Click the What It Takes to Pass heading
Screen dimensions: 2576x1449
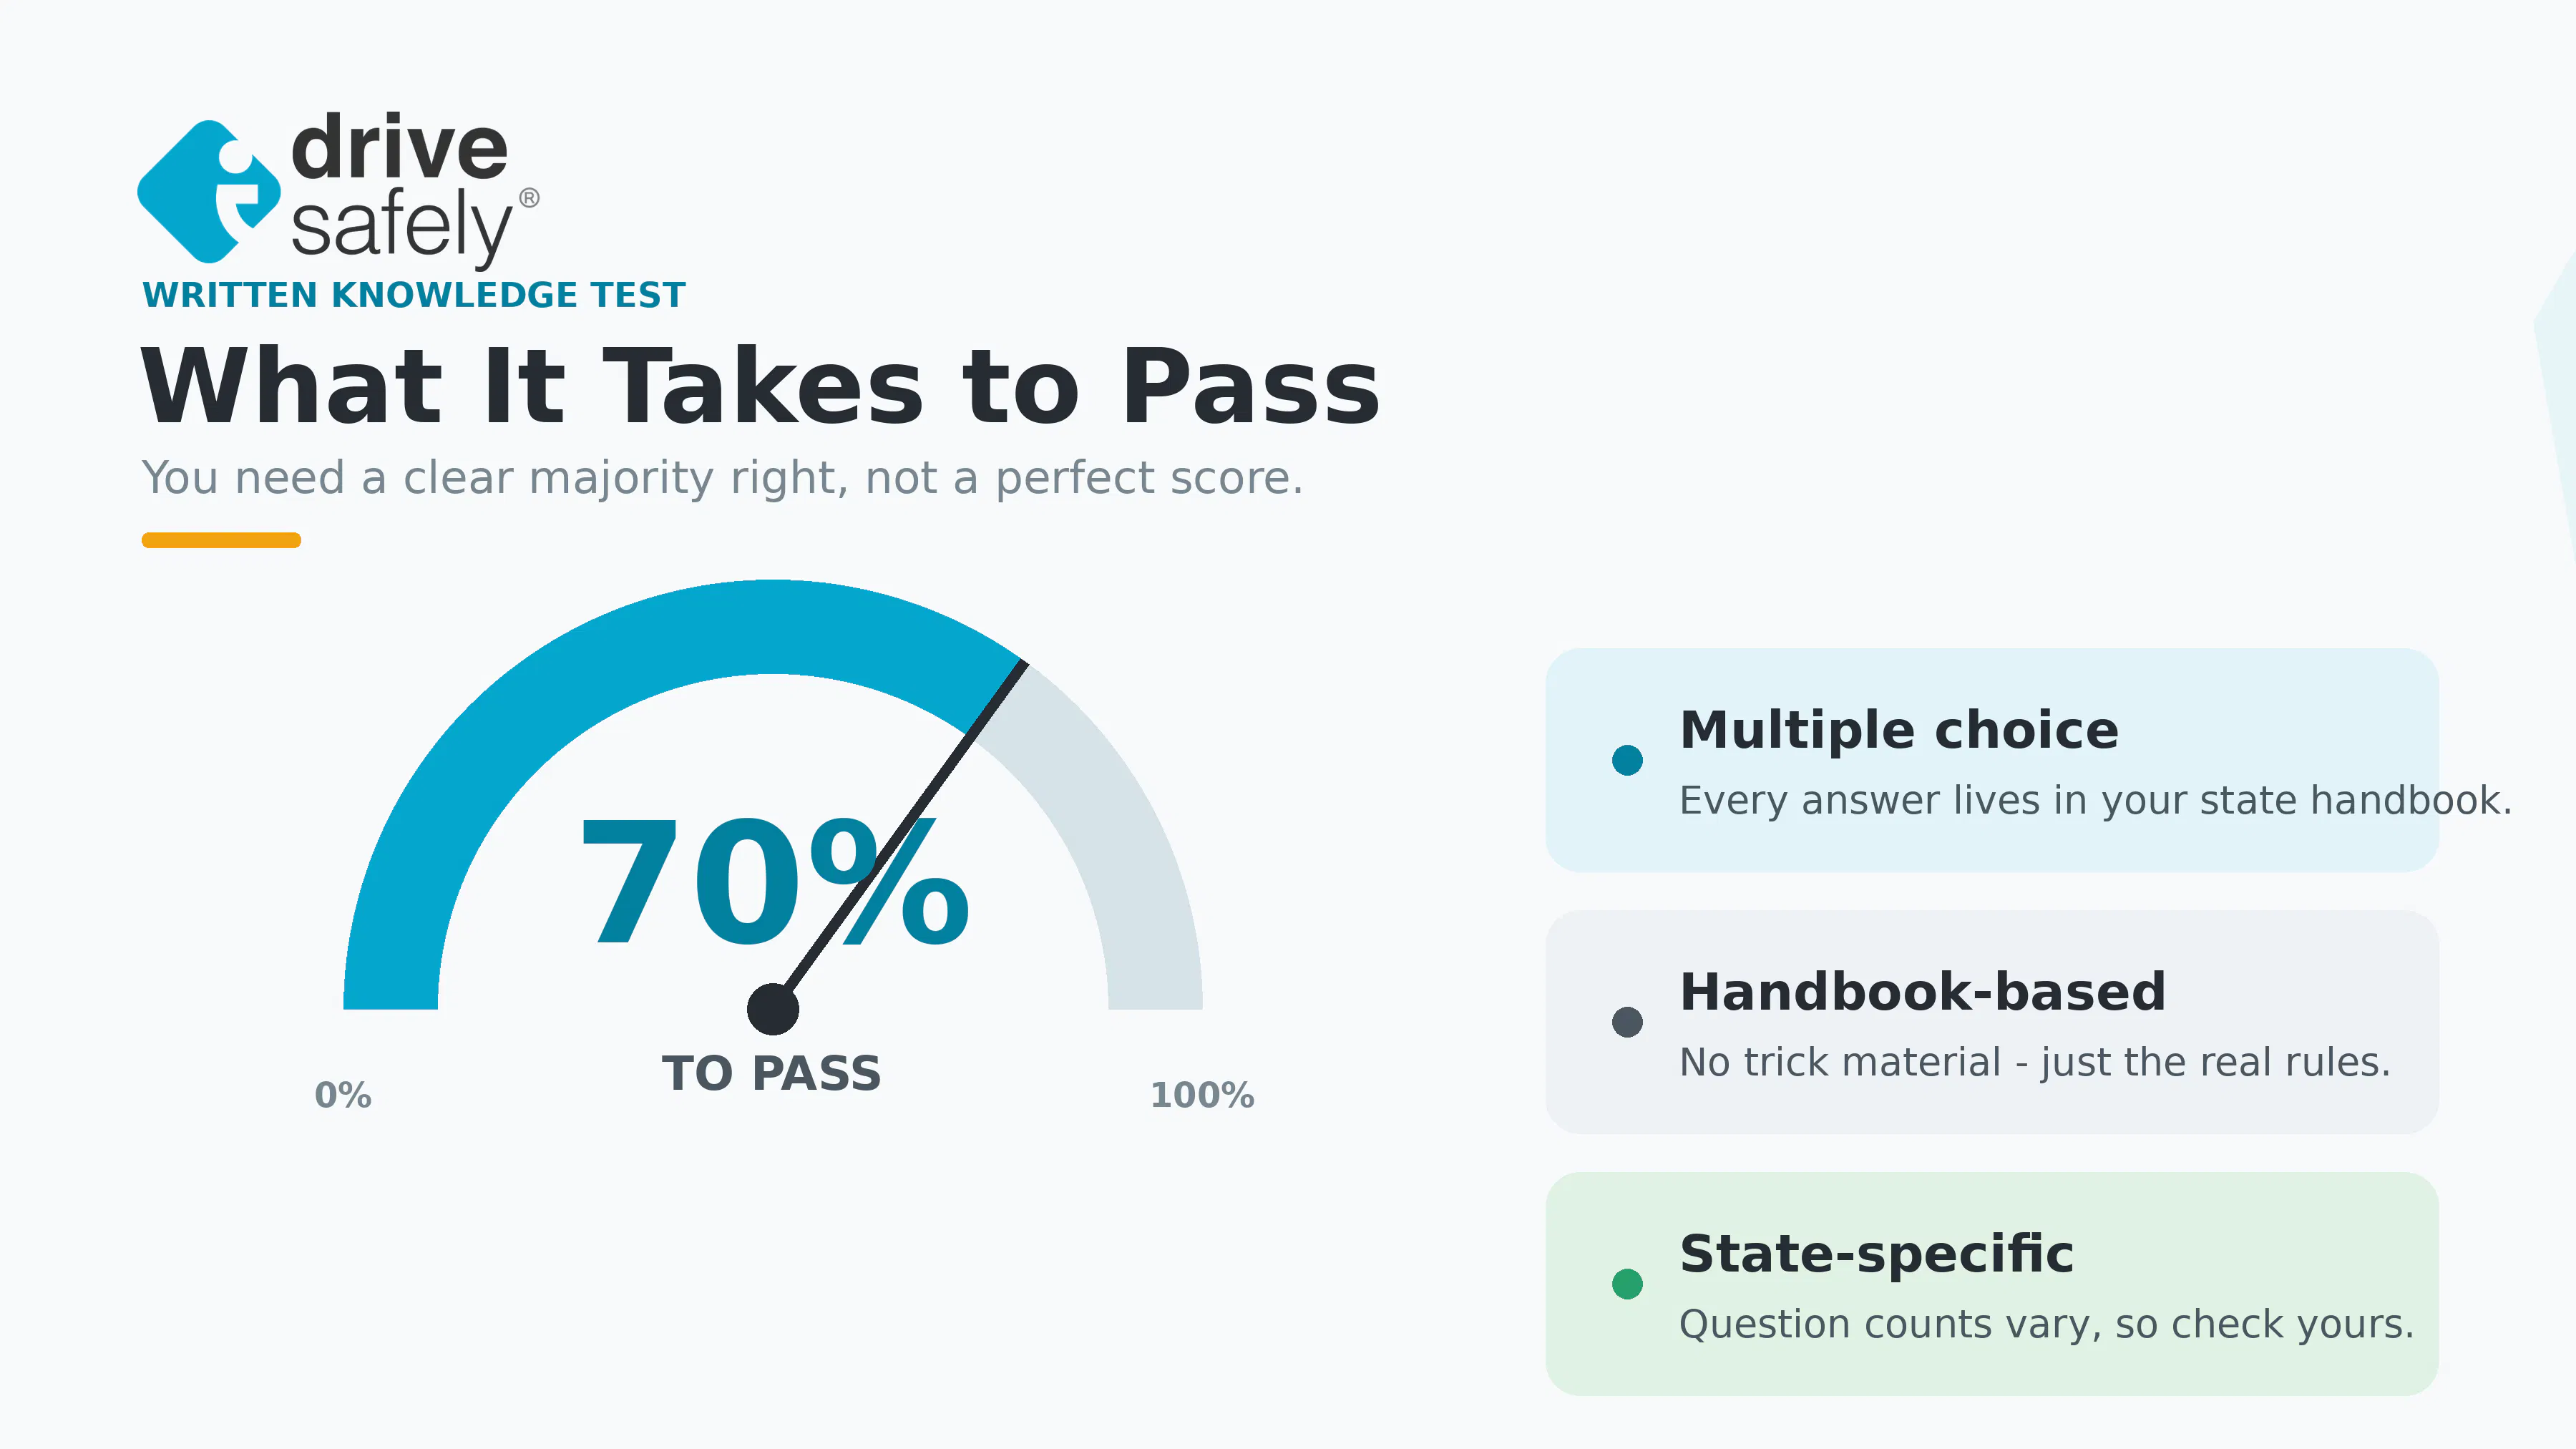click(x=760, y=387)
